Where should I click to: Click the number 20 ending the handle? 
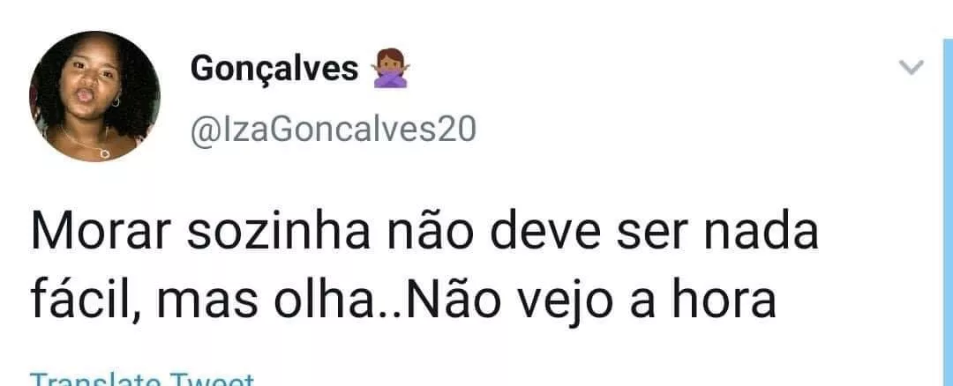pyautogui.click(x=456, y=130)
